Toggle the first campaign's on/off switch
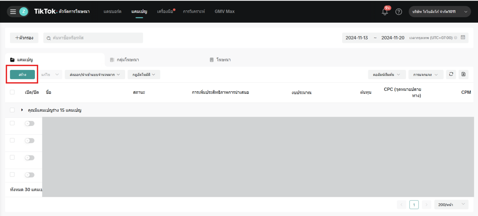This screenshot has height=216, width=478. pos(30,123)
